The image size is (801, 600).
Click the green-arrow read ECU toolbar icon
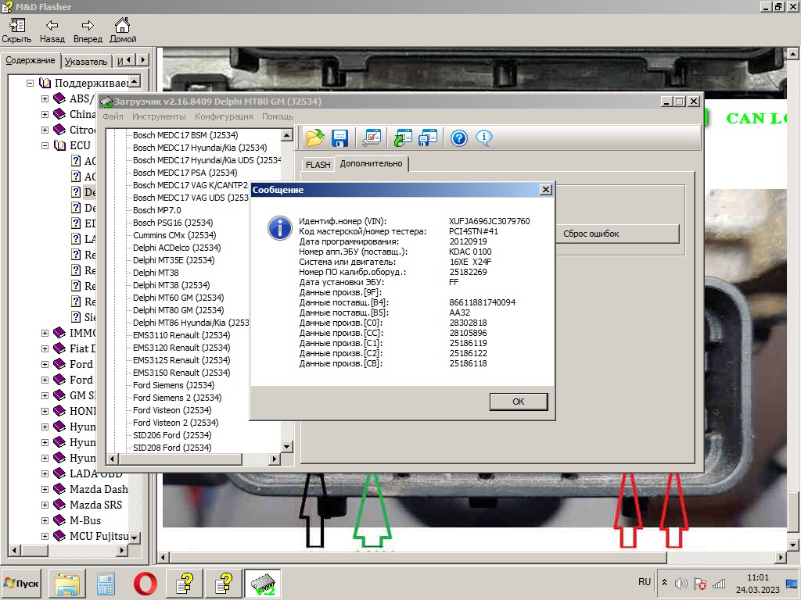click(403, 138)
